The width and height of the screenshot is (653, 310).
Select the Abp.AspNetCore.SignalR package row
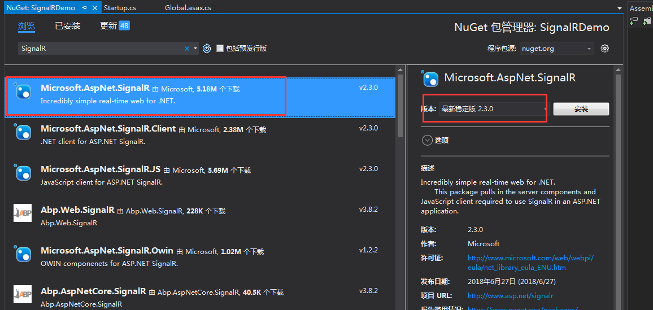pos(200,295)
